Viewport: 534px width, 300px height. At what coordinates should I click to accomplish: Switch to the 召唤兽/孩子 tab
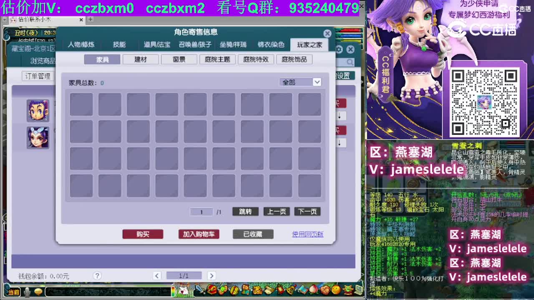(x=195, y=45)
